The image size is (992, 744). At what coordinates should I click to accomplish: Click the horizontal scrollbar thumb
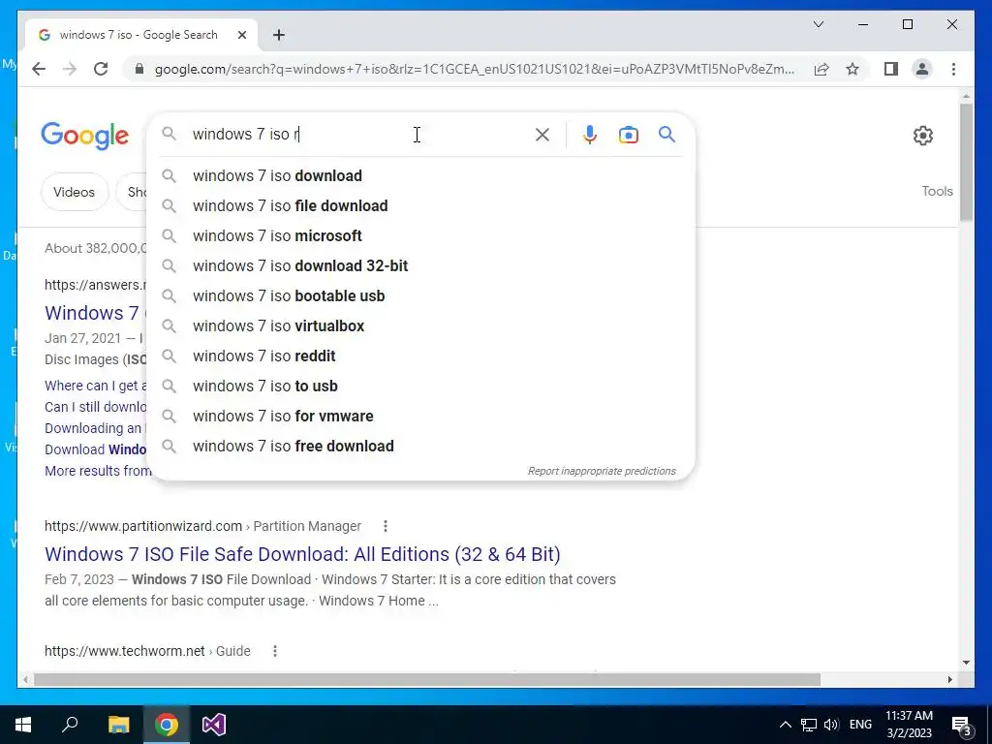[x=427, y=679]
